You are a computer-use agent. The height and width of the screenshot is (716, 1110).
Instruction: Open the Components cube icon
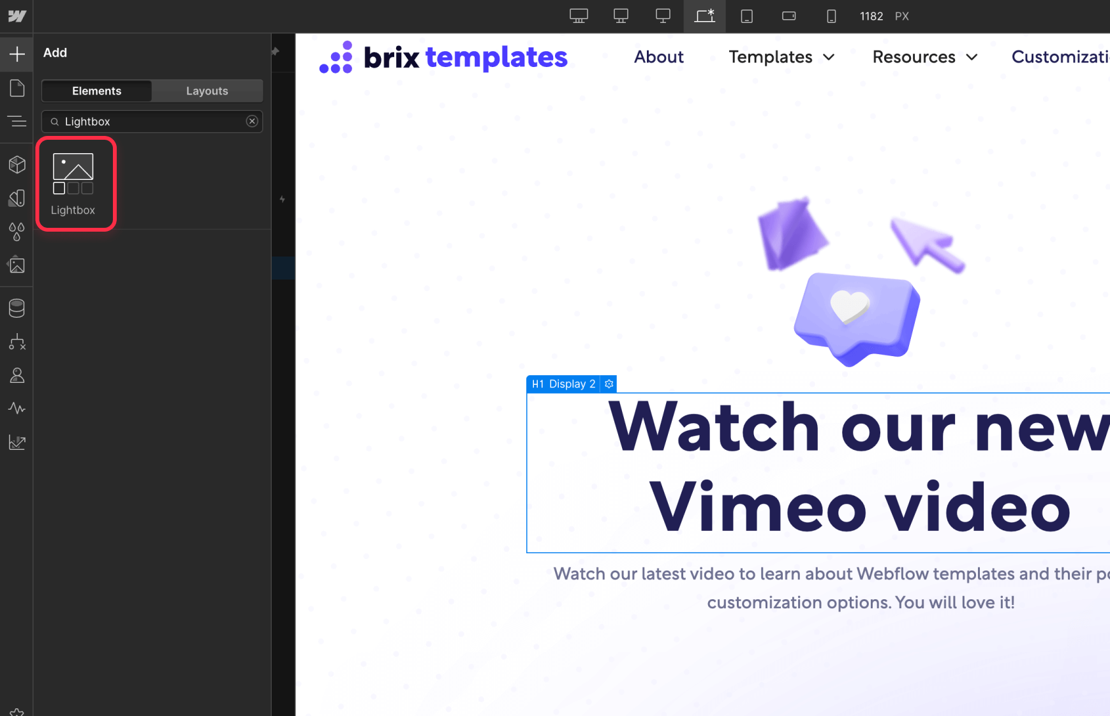(17, 165)
